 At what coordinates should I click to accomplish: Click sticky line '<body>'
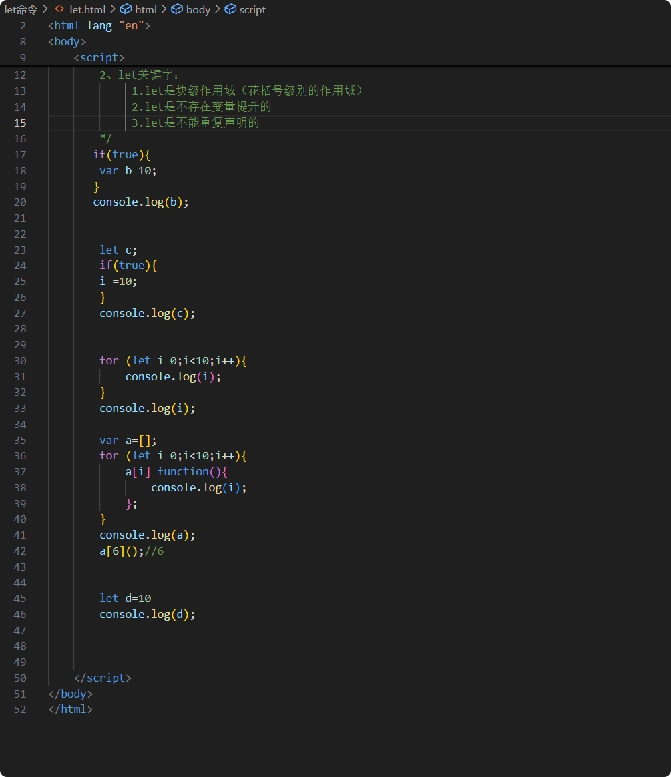pyautogui.click(x=67, y=41)
